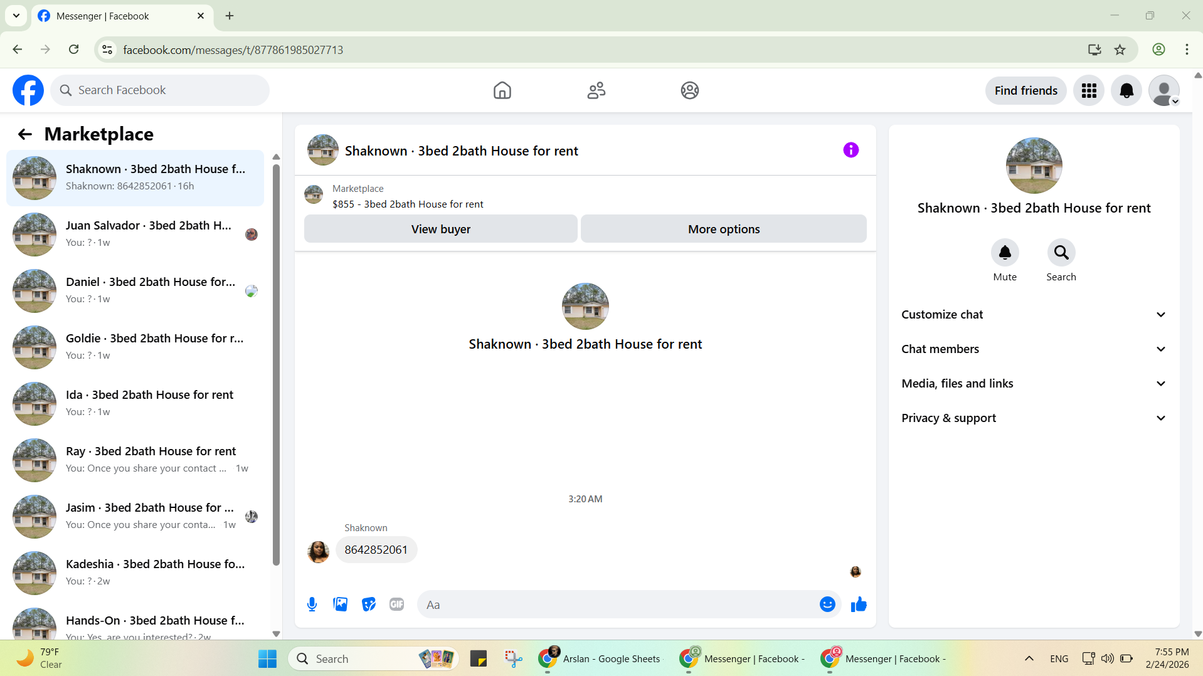The image size is (1203, 676).
Task: Open the Friends icon in top navigation
Action: (x=596, y=90)
